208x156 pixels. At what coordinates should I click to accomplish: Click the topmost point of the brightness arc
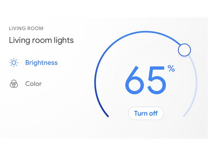pos(146,32)
